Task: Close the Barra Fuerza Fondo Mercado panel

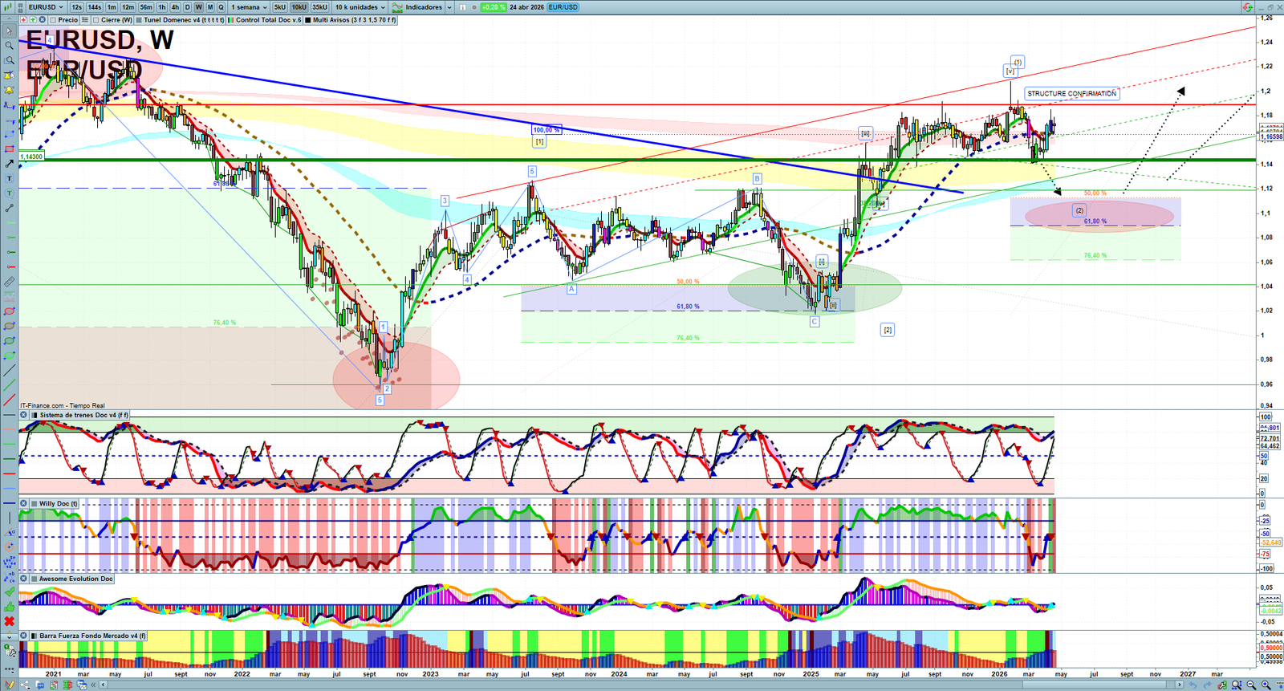Action: 24,636
